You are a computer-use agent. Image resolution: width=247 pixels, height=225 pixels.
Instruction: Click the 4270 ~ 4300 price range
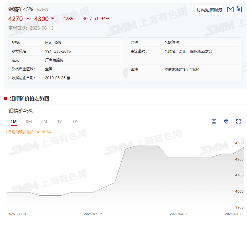coord(28,19)
